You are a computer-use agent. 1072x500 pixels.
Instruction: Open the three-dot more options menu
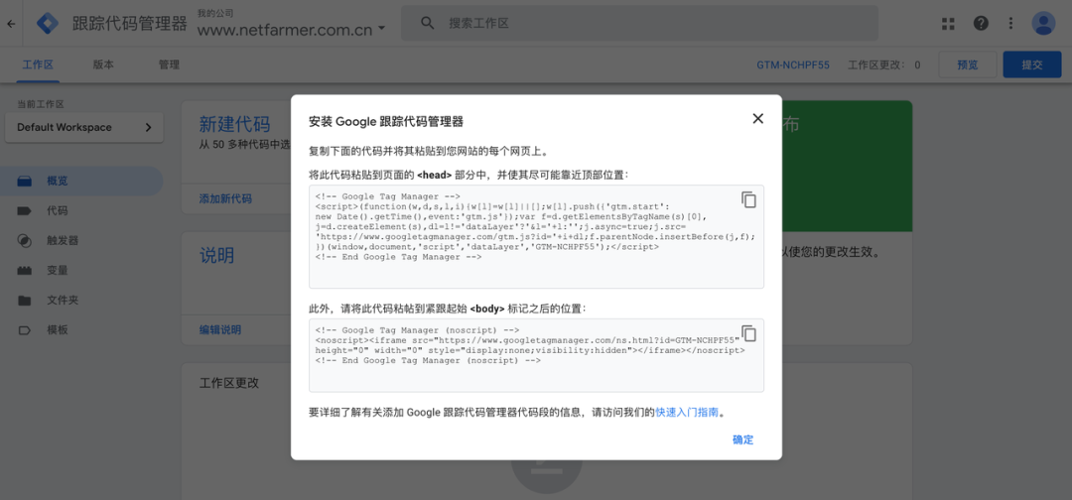(1011, 23)
